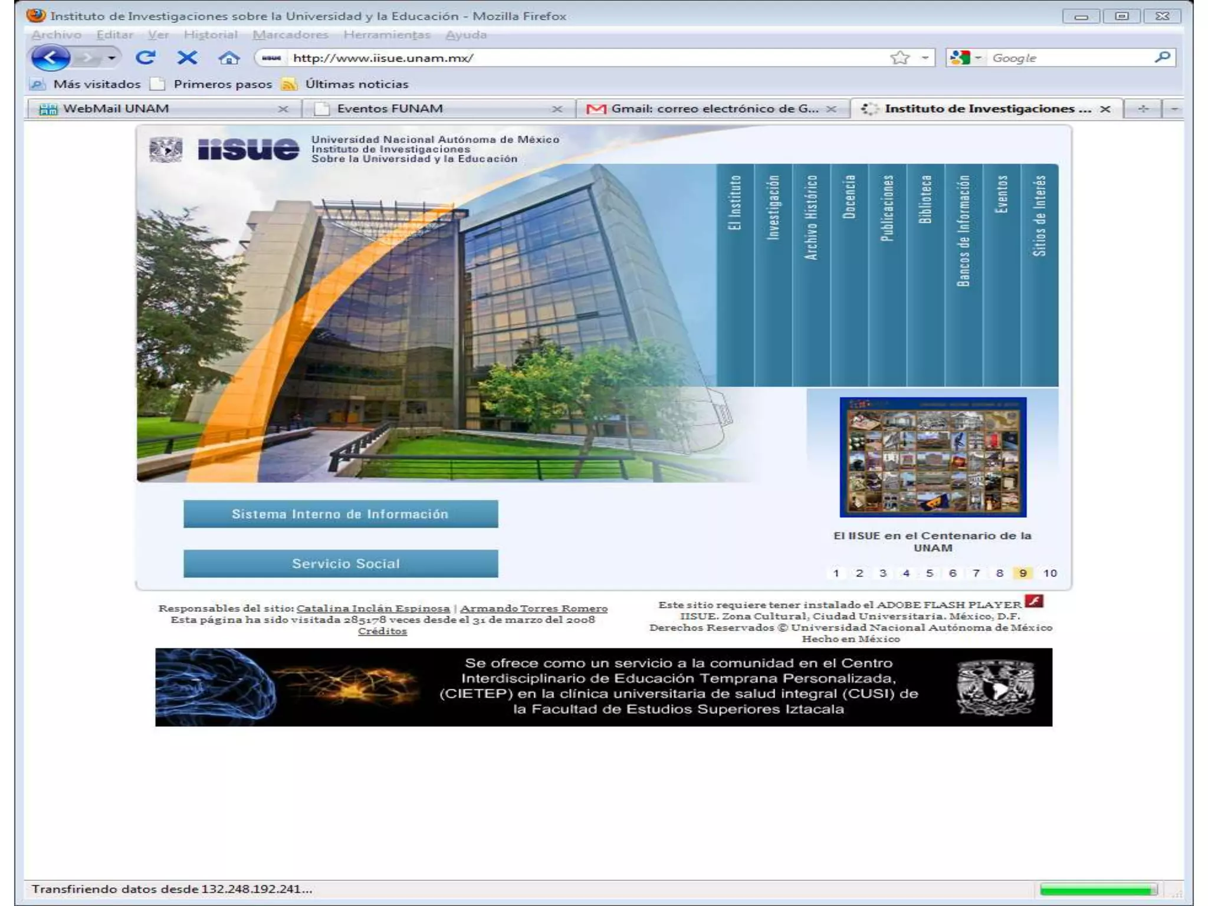Select slide number 9 in pager
Viewport: 1208px width, 906px height.
point(1023,573)
